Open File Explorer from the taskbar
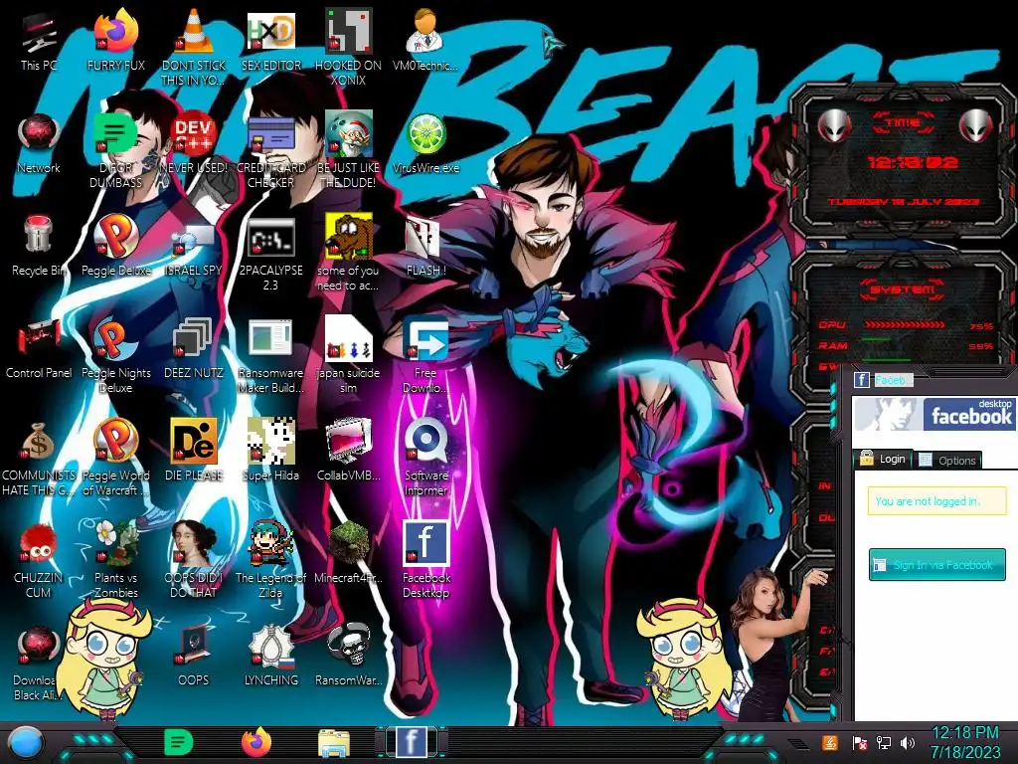Viewport: 1018px width, 764px height. [x=334, y=743]
